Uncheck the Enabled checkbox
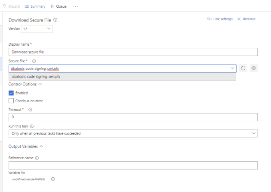 [11, 93]
